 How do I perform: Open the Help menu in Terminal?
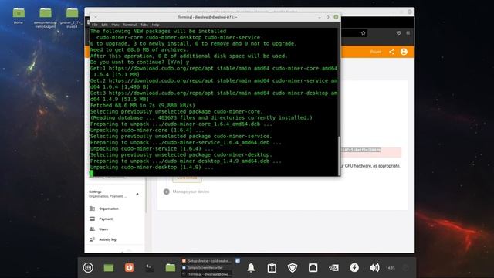pyautogui.click(x=156, y=25)
